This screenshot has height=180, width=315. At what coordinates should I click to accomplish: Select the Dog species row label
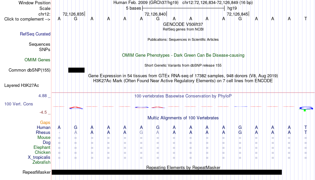47,143
